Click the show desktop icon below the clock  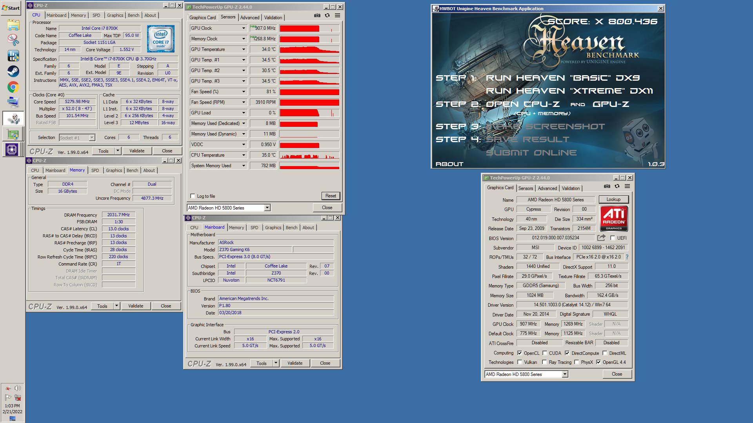coord(13,418)
